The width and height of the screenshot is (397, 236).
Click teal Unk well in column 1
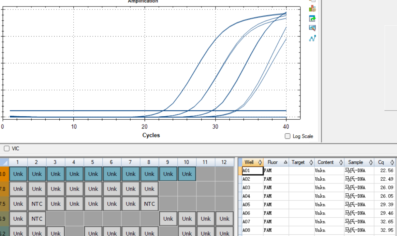[18, 174]
